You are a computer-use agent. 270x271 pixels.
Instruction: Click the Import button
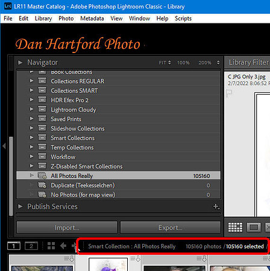click(67, 228)
